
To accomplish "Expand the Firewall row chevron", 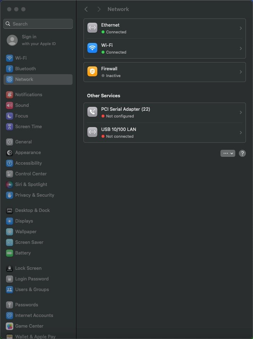I will pyautogui.click(x=241, y=72).
